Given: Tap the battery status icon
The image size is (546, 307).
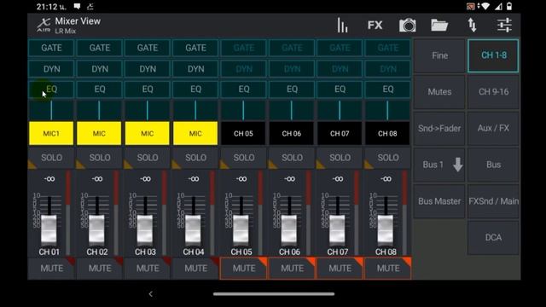Looking at the screenshot, I should click(509, 6).
